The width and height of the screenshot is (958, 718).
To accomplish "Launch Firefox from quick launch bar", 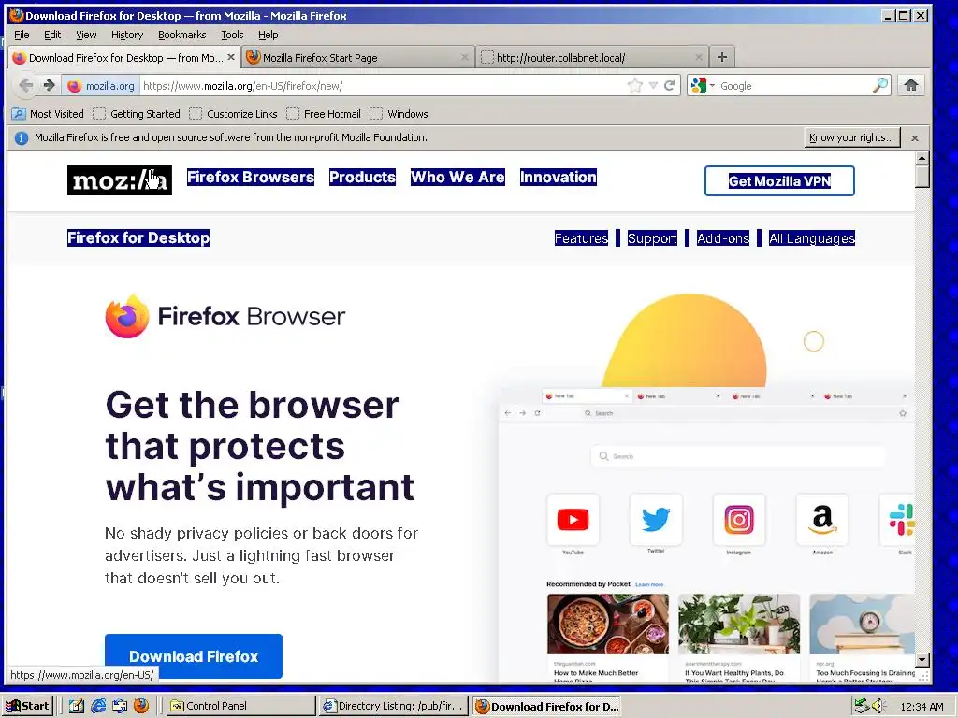I will point(141,706).
